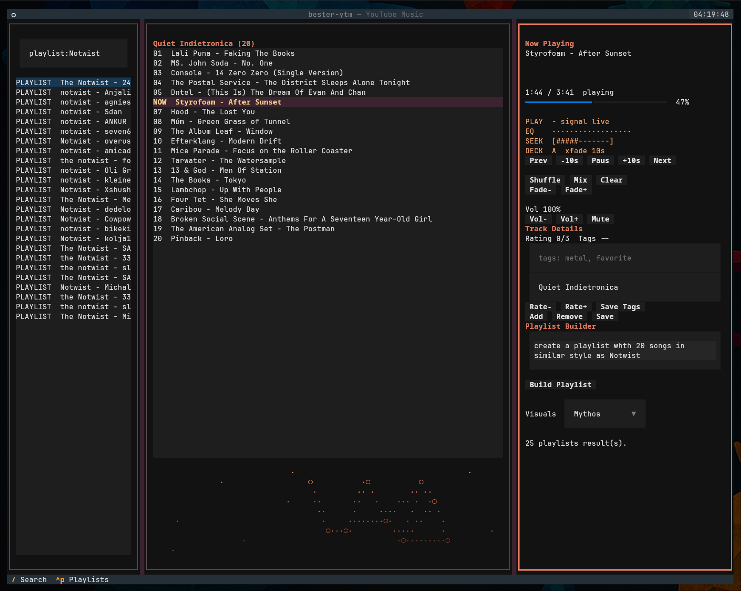Select track 04 The Postal Service
This screenshot has height=591, width=741.
(x=328, y=82)
